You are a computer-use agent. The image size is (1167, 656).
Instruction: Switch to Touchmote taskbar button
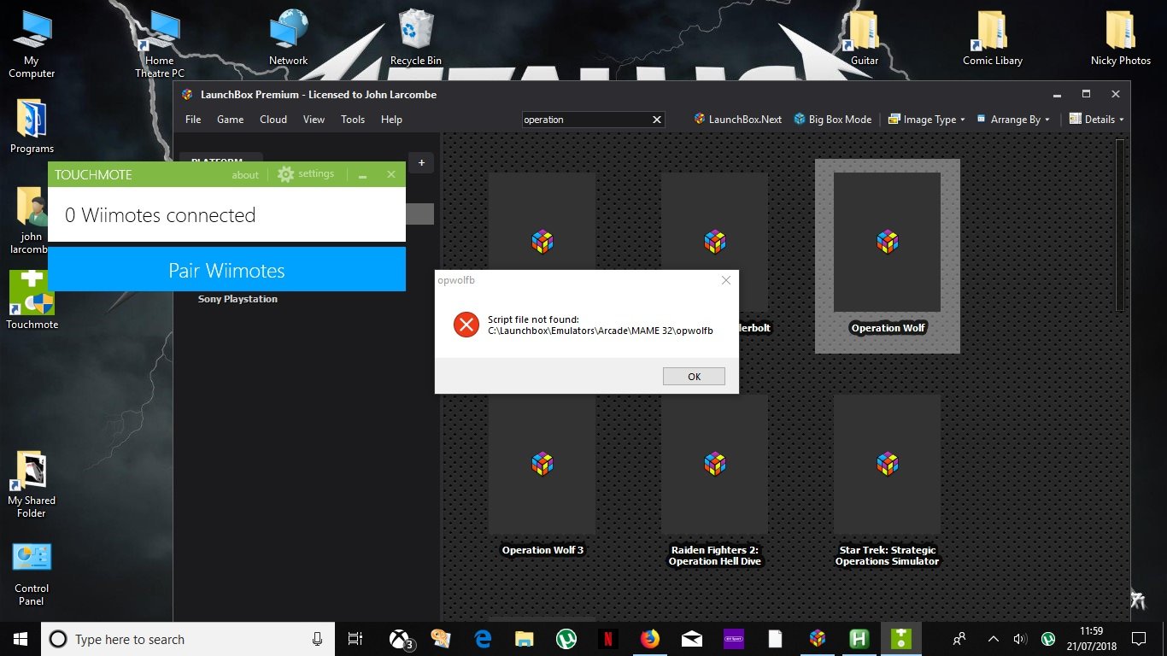[901, 639]
